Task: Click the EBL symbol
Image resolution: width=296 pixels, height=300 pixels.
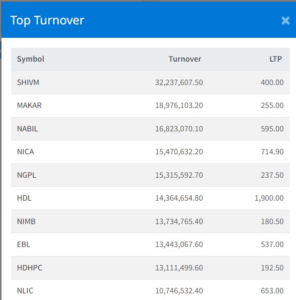Action: (23, 245)
